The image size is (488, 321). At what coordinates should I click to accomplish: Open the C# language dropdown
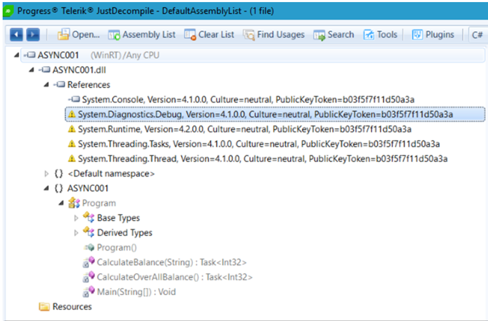tap(477, 35)
